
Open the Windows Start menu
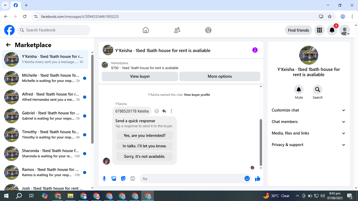pyautogui.click(x=6, y=196)
